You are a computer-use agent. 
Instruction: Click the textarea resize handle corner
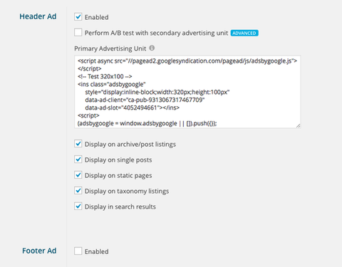[299, 126]
